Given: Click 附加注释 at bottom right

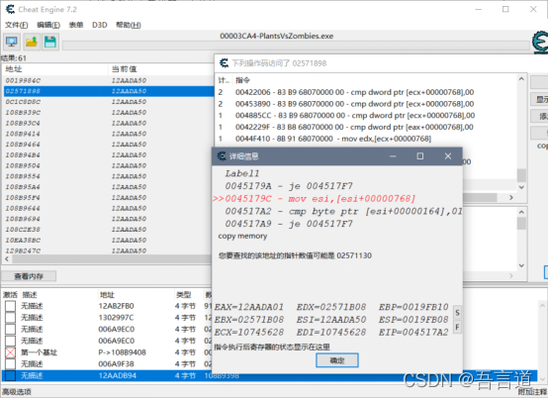Looking at the screenshot, I should [x=532, y=392].
